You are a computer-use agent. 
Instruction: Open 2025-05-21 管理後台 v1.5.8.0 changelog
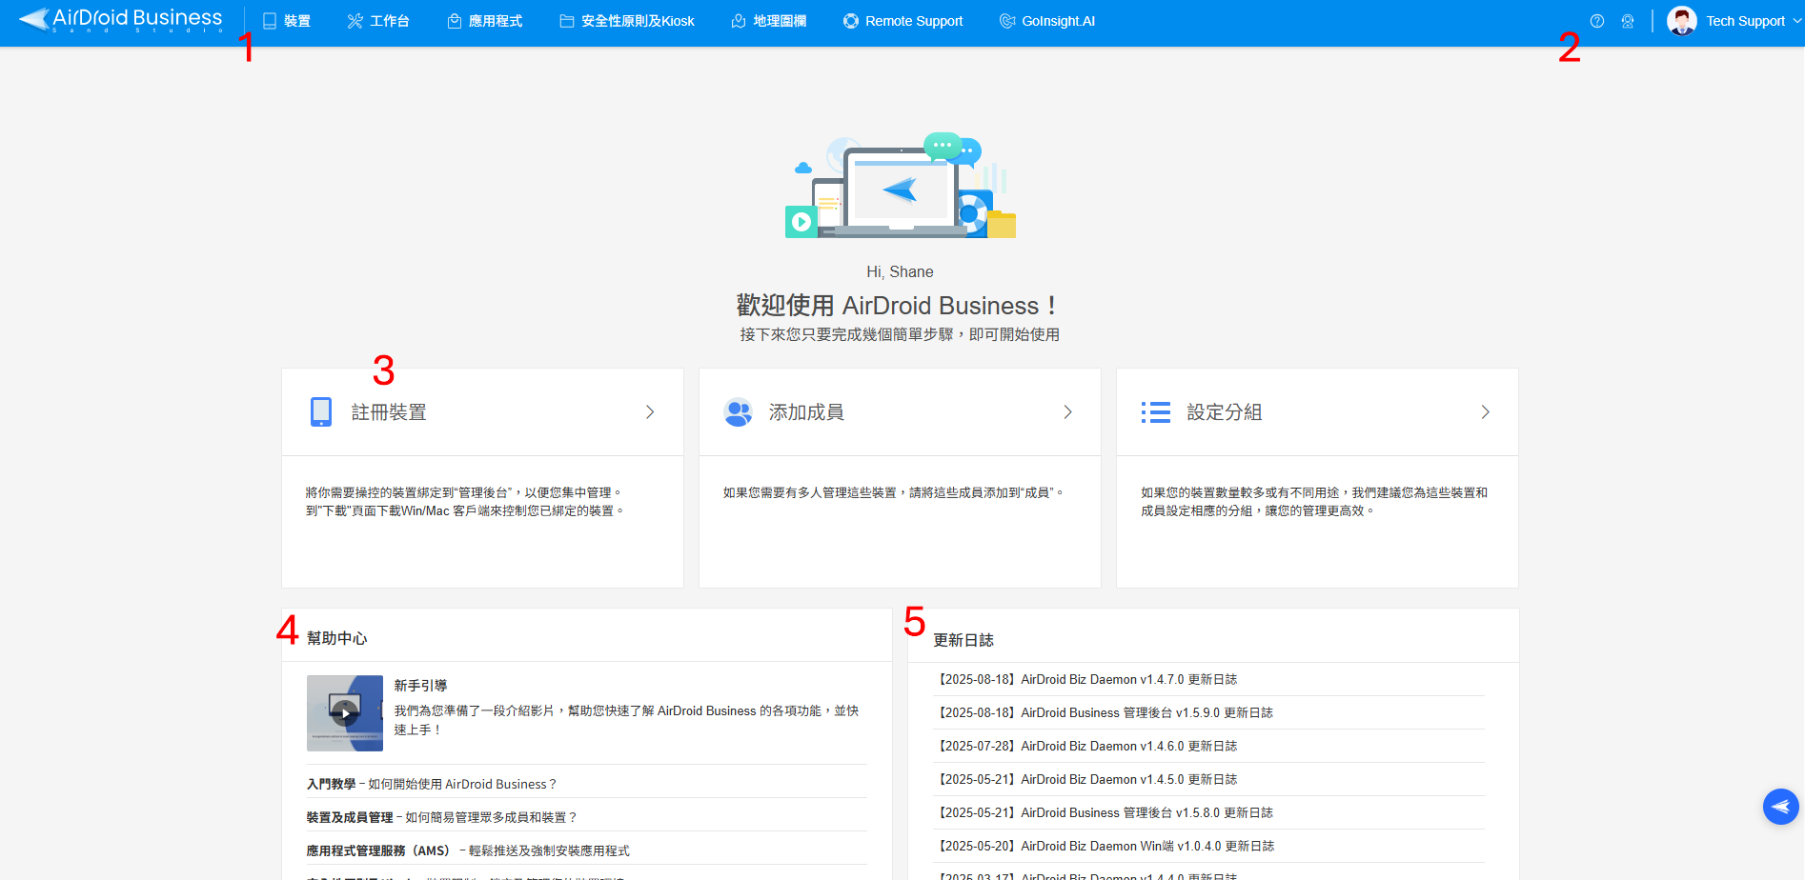point(1104,812)
